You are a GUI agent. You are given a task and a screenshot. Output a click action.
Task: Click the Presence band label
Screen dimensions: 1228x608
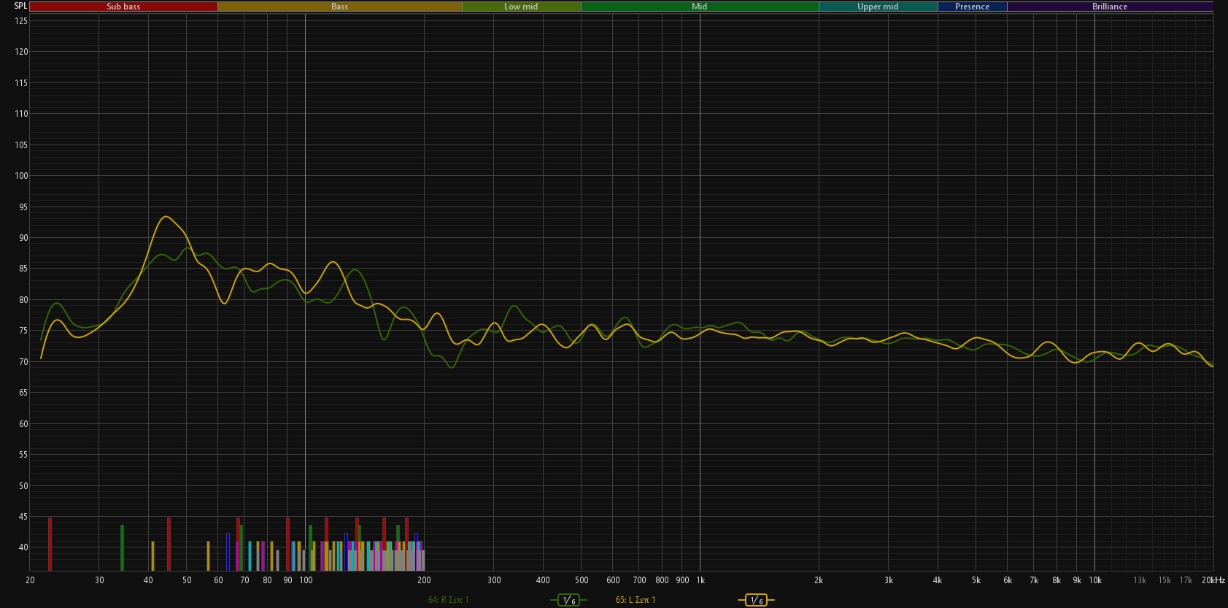(972, 7)
